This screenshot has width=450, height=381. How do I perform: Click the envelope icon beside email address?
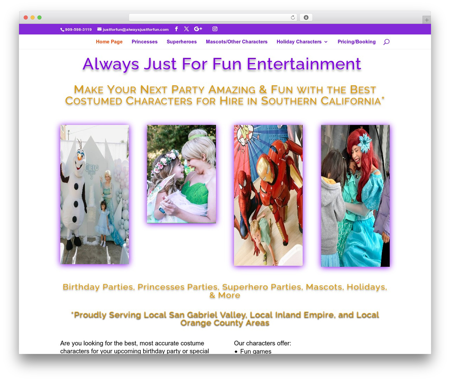[99, 29]
